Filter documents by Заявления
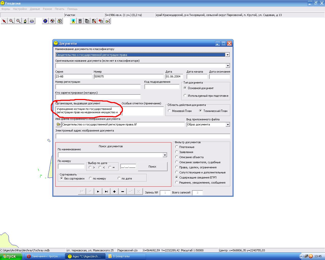 [x=177, y=152]
